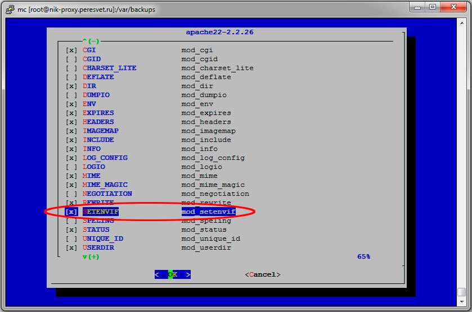Minimize the PuTTY terminal window
The width and height of the screenshot is (472, 312).
tap(416, 7)
